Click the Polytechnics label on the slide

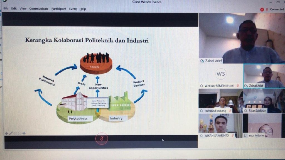[x=78, y=118]
